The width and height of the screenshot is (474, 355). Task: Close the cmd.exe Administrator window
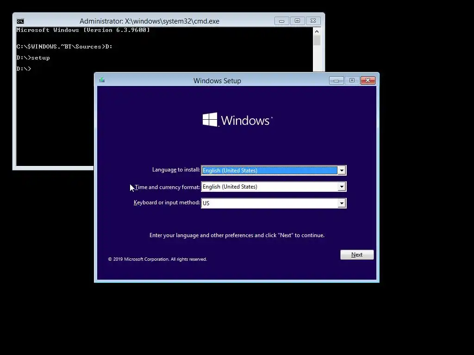(313, 21)
